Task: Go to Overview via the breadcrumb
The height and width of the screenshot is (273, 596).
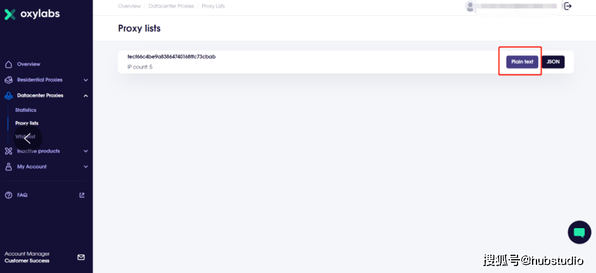Action: tap(129, 6)
